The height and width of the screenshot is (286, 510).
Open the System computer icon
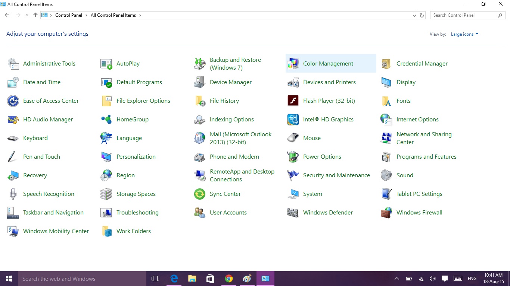[x=293, y=194]
